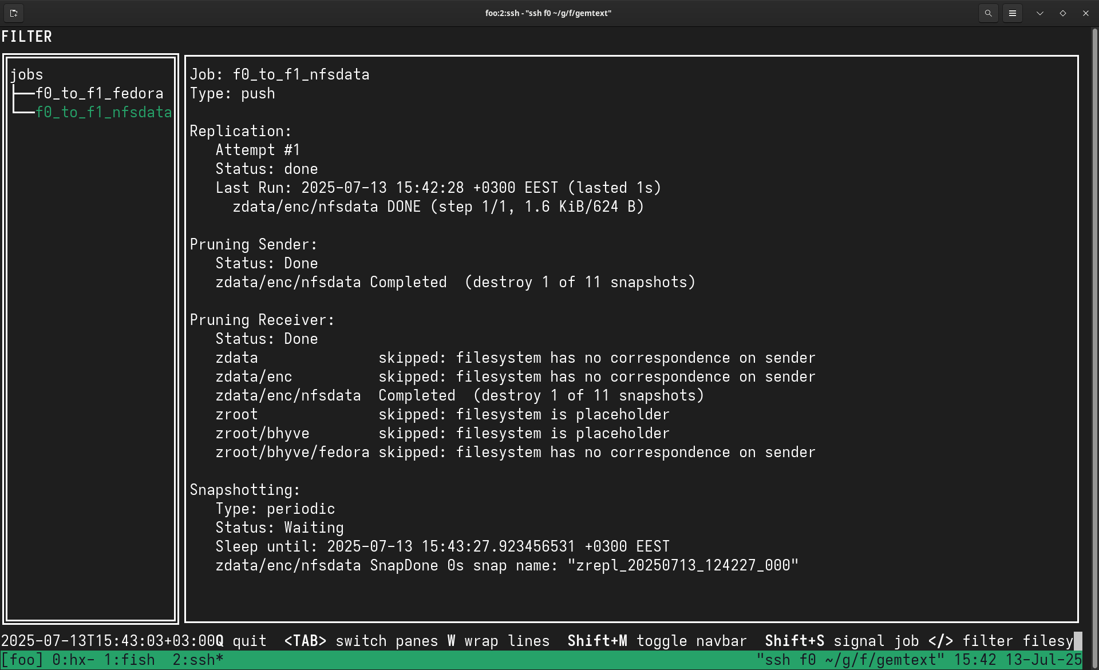Open the hamburger menu button
This screenshot has height=670, width=1099.
pos(1012,13)
